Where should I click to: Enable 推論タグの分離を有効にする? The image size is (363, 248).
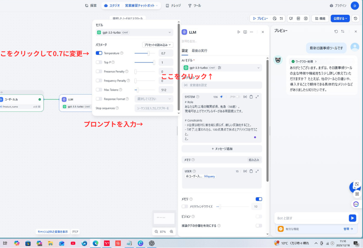pos(259,225)
